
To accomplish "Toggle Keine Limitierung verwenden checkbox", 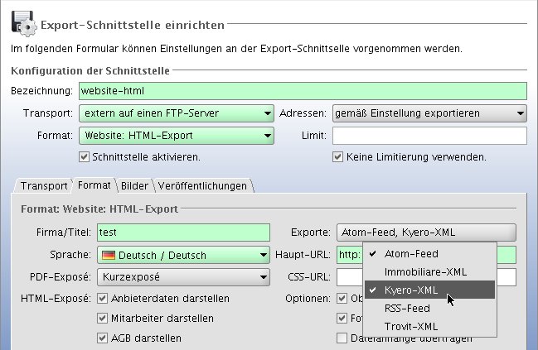I will 337,156.
